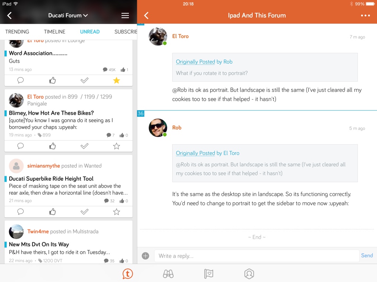Open the Tapatalk home tab icon
Image resolution: width=377 pixels, height=282 pixels.
(x=128, y=274)
